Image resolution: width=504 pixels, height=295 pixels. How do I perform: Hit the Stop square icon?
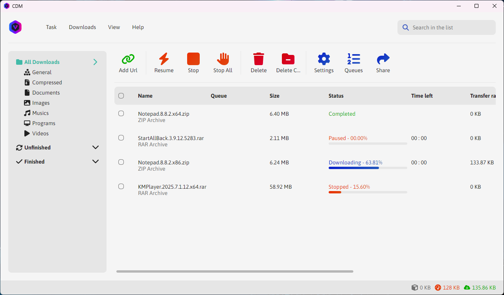click(193, 59)
